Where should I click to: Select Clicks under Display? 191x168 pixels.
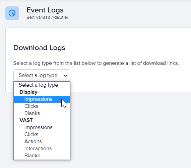coord(42,106)
